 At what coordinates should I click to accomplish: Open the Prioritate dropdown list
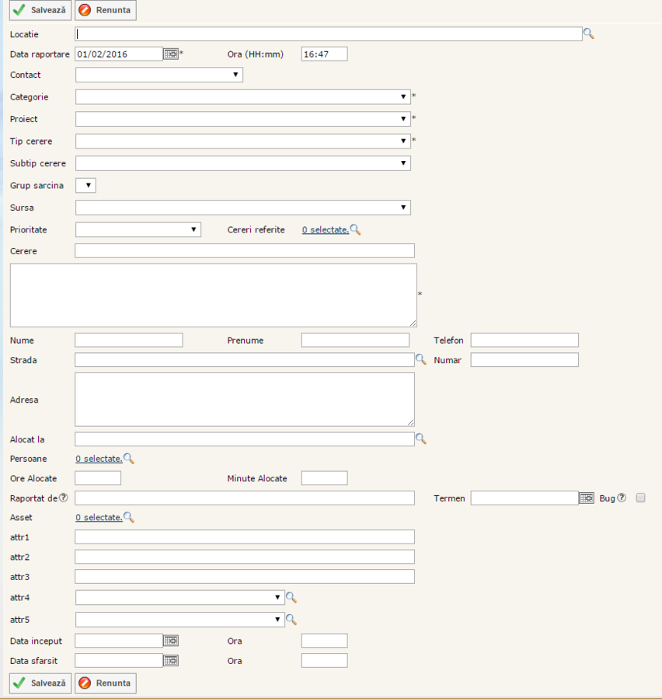tap(138, 229)
